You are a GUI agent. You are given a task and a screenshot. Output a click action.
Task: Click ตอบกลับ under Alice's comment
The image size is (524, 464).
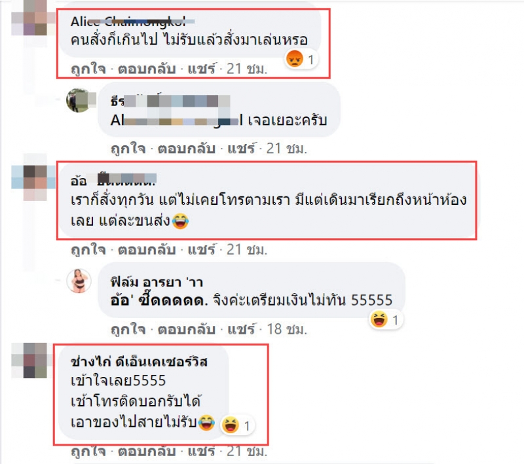147,69
